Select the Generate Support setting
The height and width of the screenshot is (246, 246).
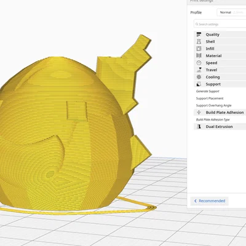(x=207, y=91)
